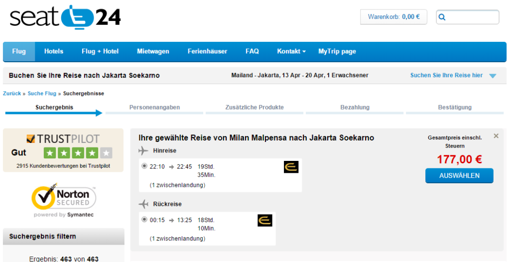Select the 00:15 return flight radio
The width and height of the screenshot is (510, 262).
[144, 220]
